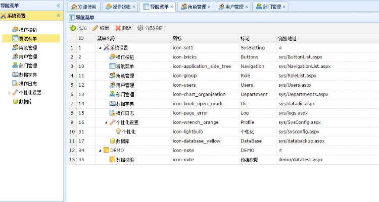The width and height of the screenshot is (379, 202).
Task: Collapse DEMO node in the grid
Action: [100, 151]
